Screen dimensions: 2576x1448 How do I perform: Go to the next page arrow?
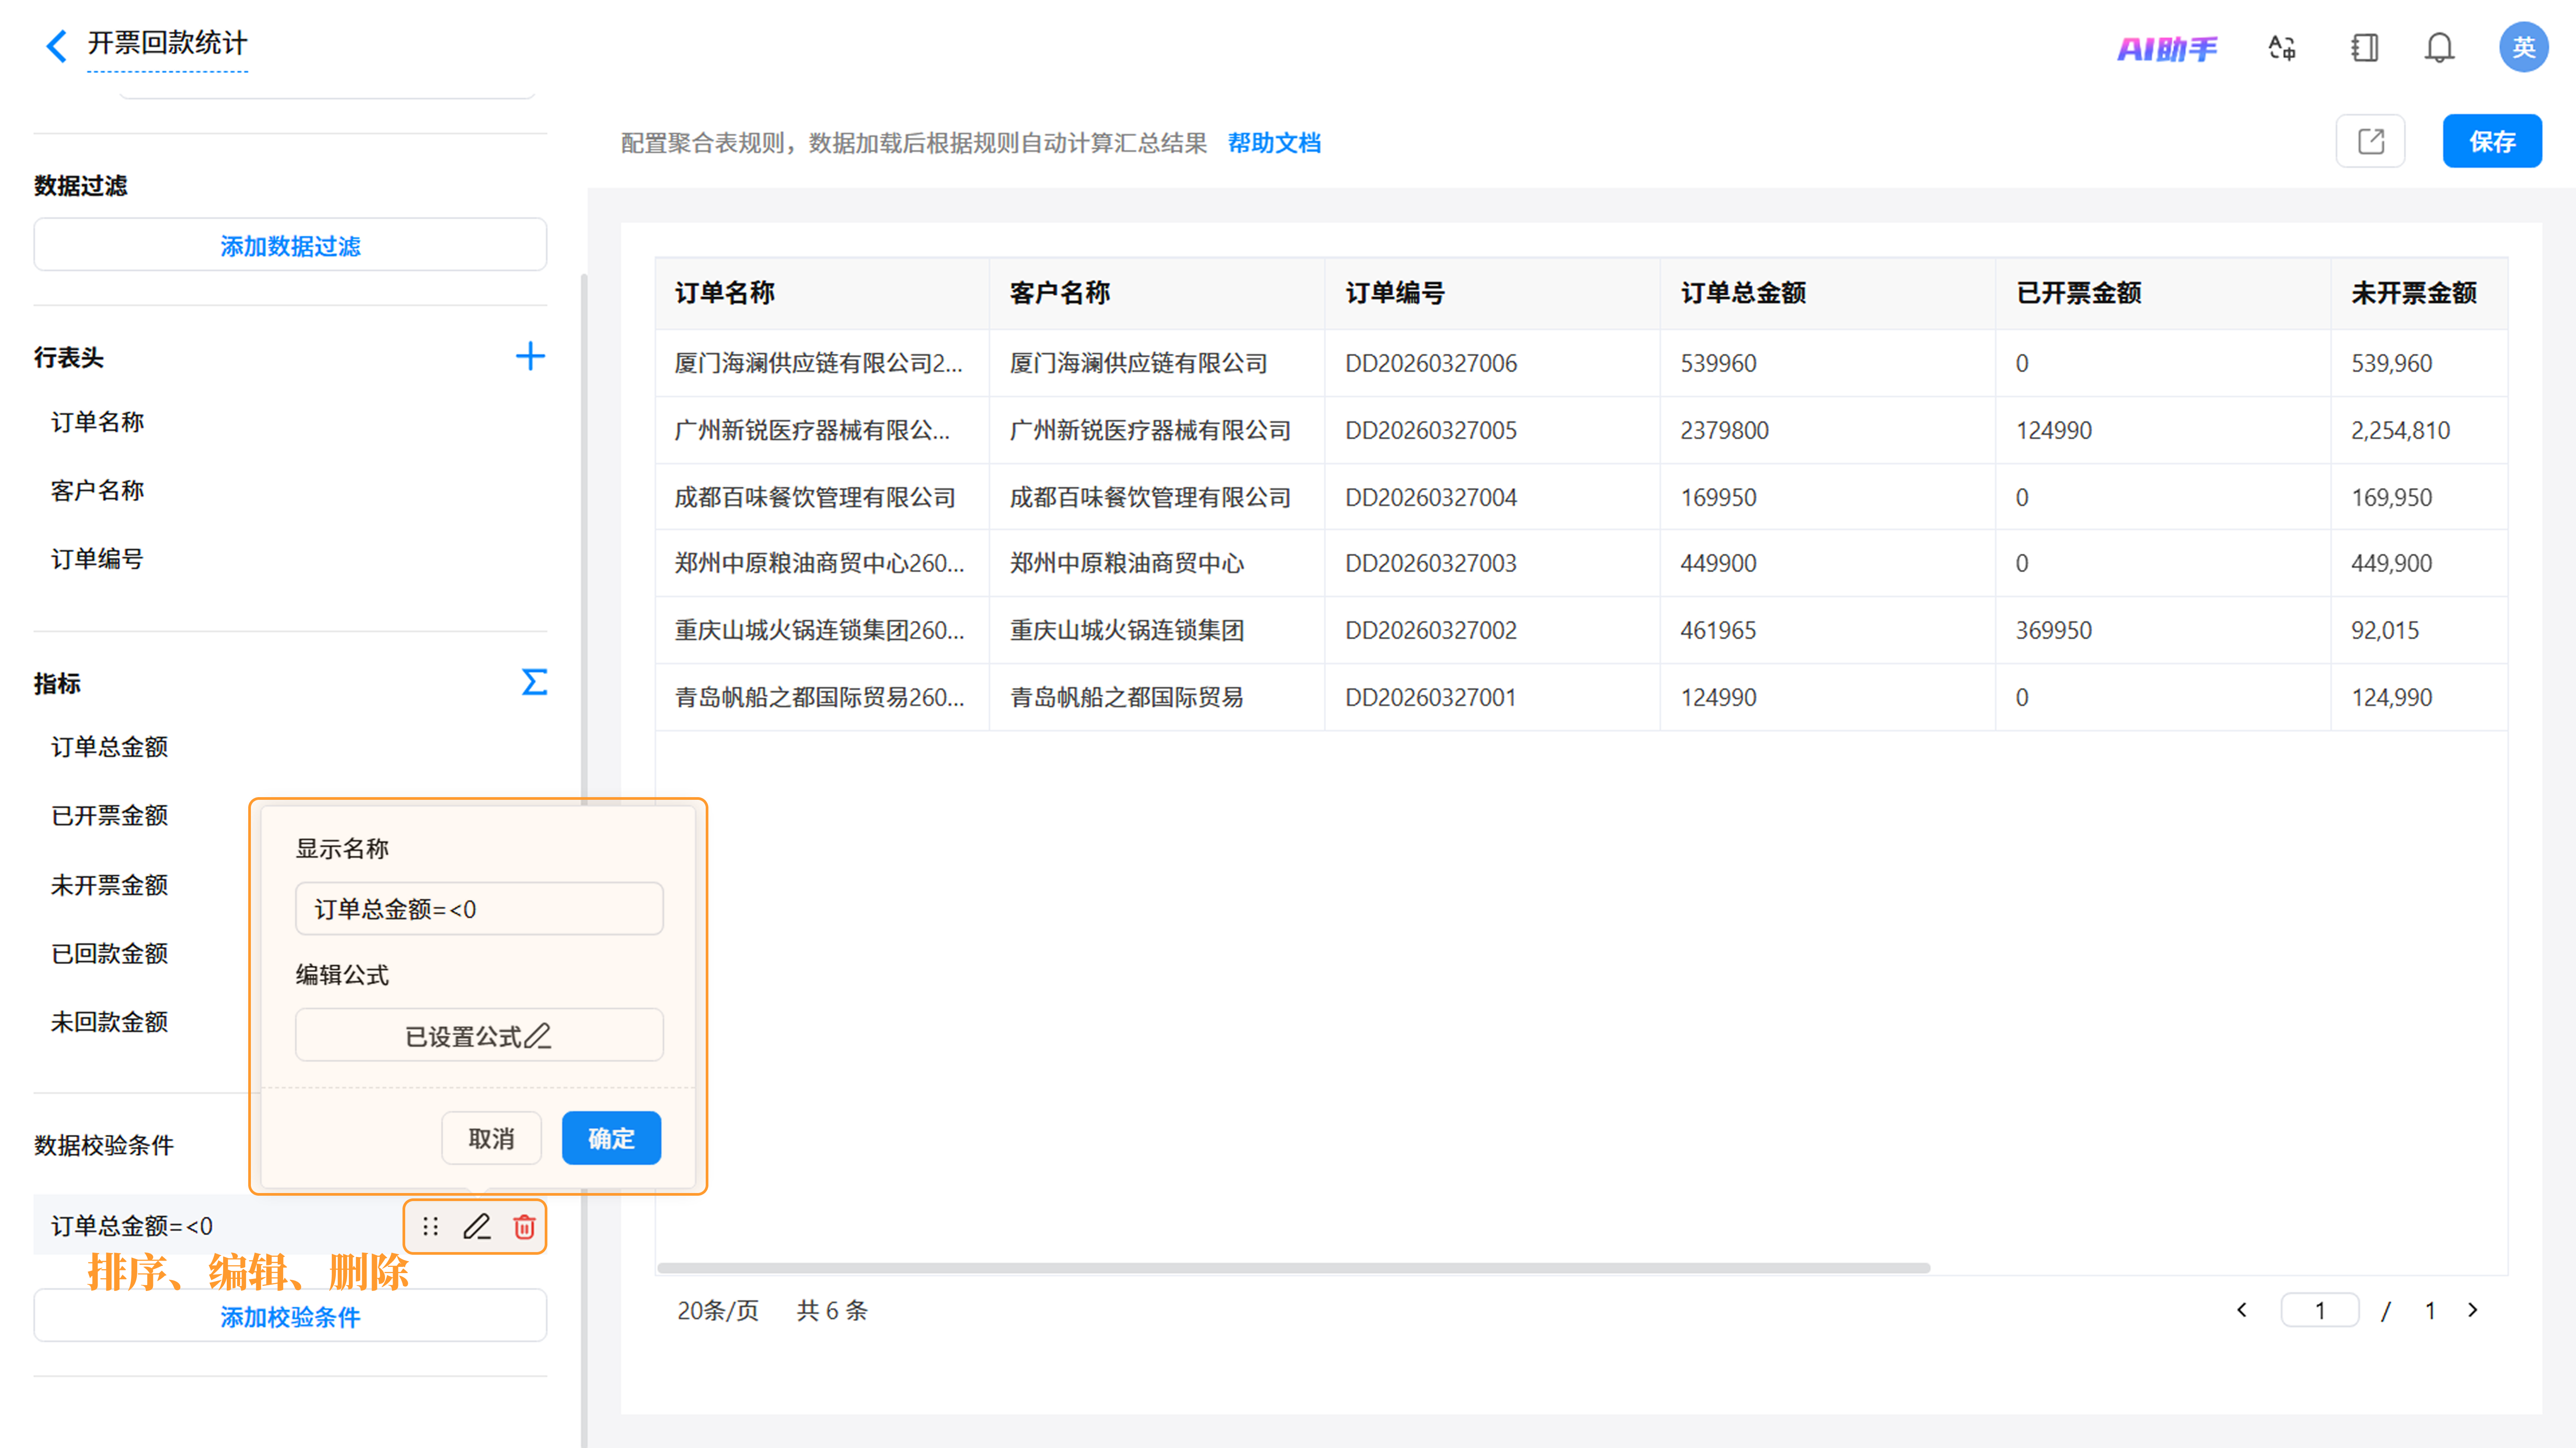coord(2473,1310)
